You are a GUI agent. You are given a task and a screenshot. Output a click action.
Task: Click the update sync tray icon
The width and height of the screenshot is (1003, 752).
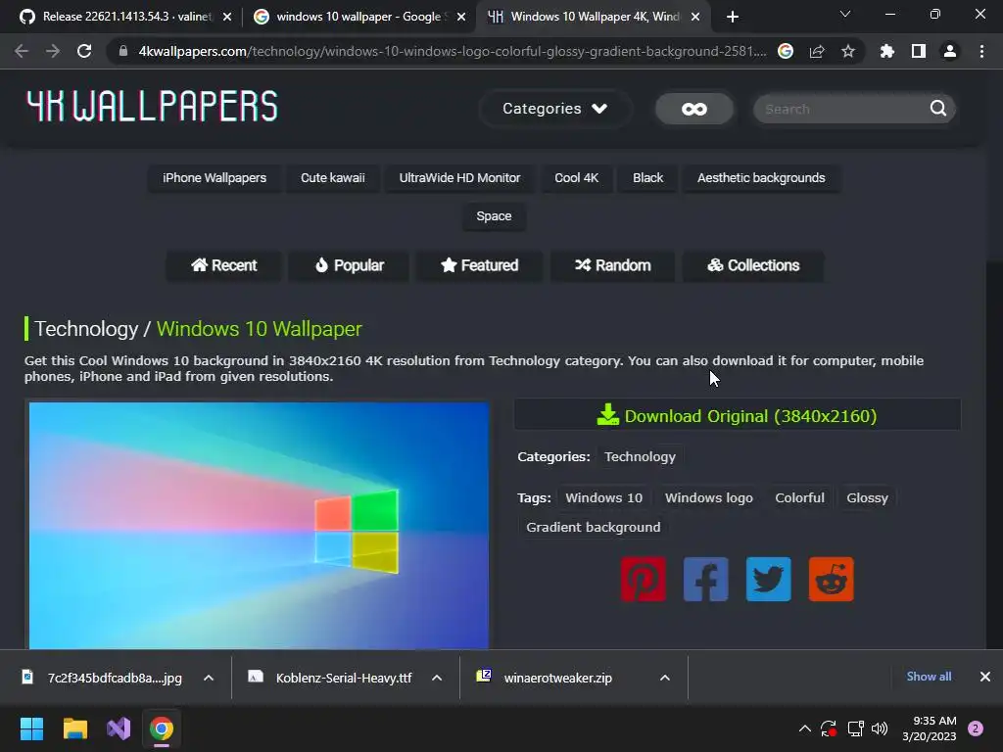[x=829, y=728]
